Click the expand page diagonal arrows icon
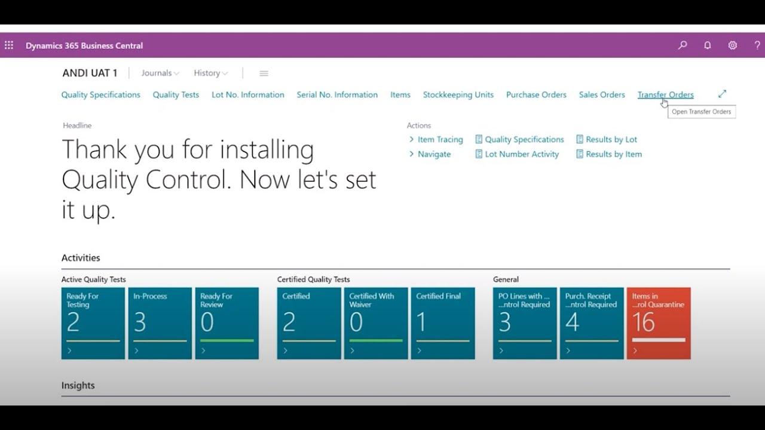The height and width of the screenshot is (430, 765). [x=722, y=94]
